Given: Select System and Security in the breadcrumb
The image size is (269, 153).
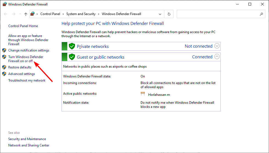Looking at the screenshot, I should point(81,14).
